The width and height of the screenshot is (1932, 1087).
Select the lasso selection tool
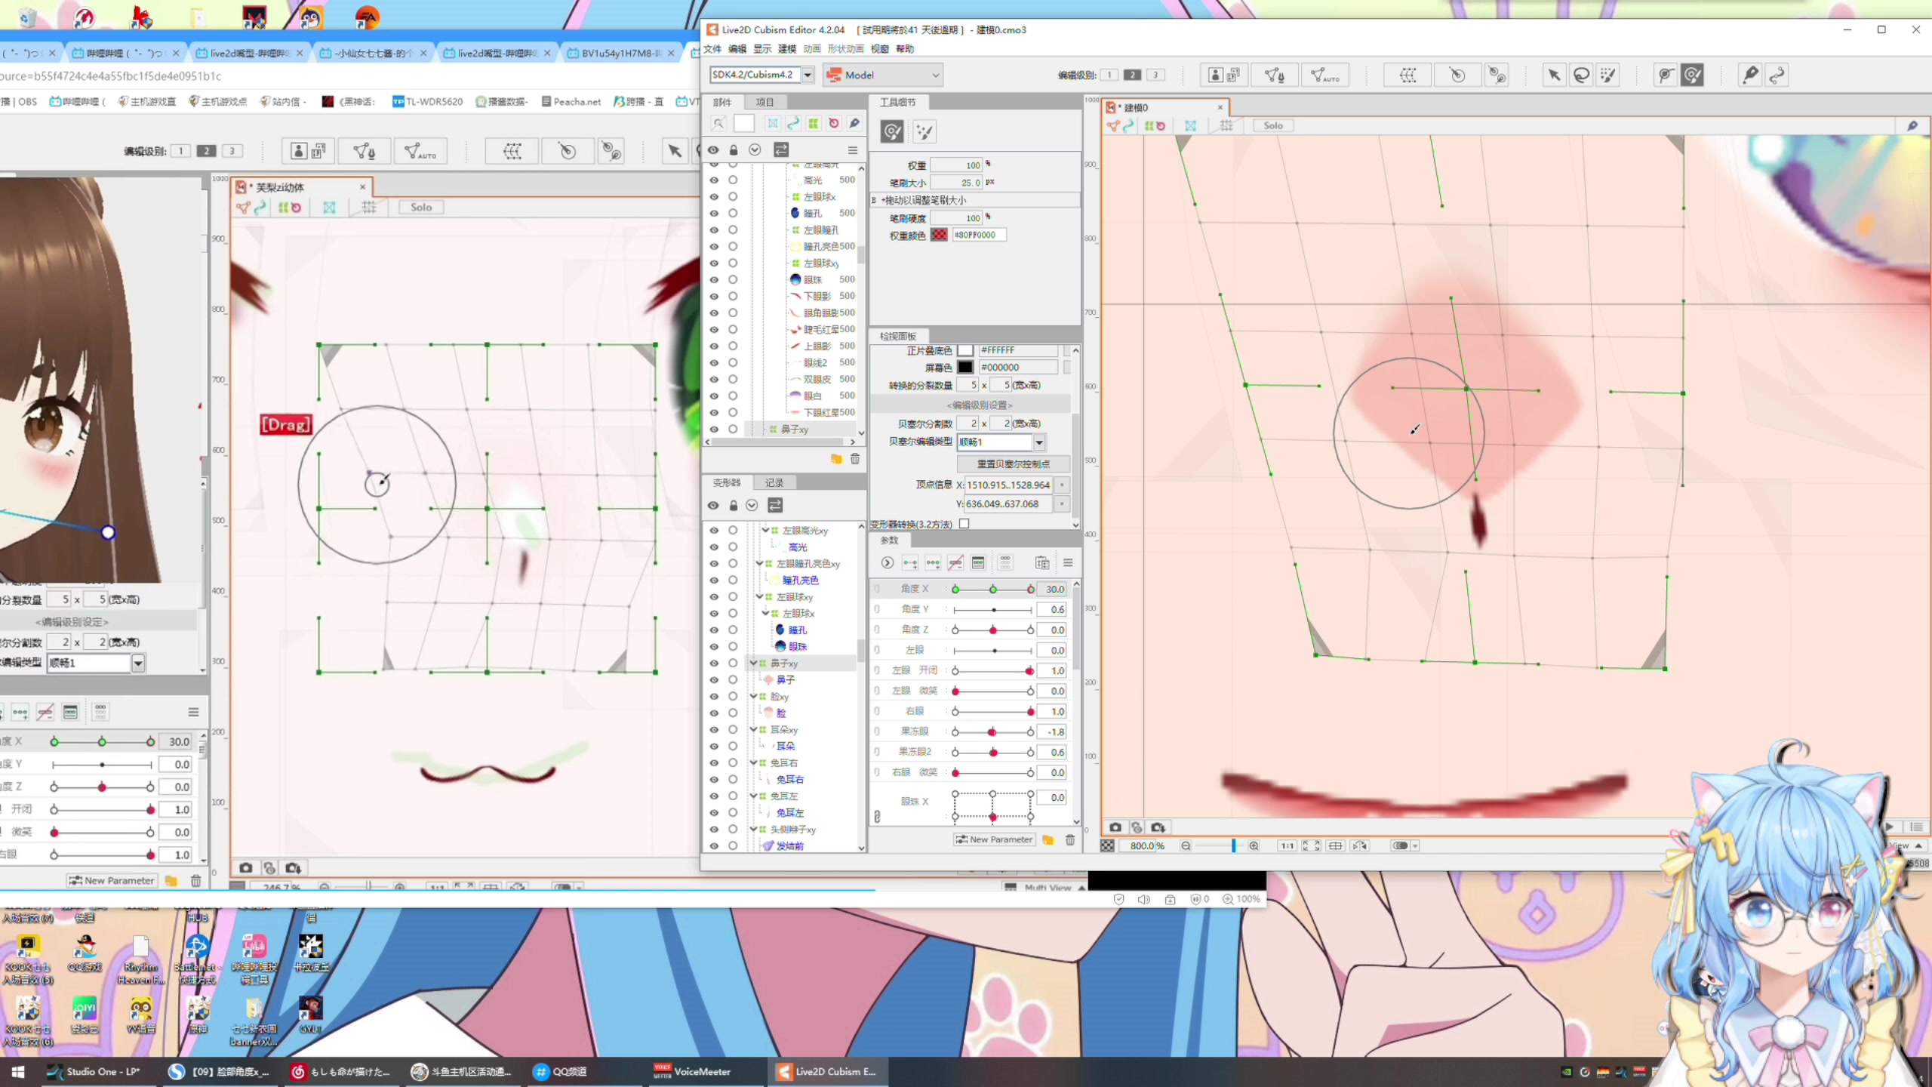(x=1581, y=75)
